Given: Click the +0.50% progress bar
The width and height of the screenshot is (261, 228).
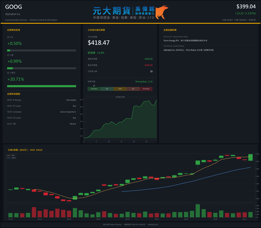Looking at the screenshot, I should pos(42,50).
